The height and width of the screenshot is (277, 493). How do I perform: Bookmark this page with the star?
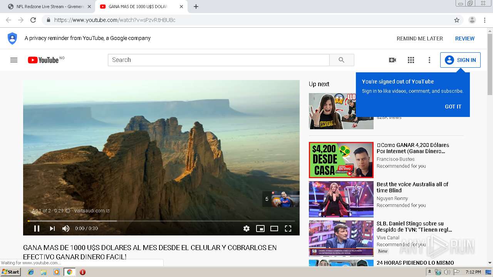click(x=457, y=20)
